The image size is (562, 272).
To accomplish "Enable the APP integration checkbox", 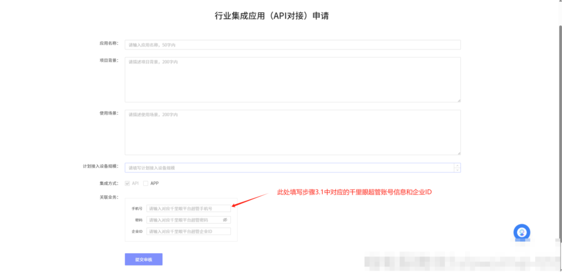I will [x=145, y=184].
